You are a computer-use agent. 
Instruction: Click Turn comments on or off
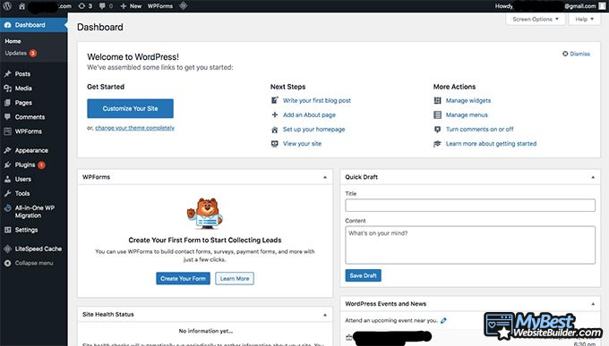pyautogui.click(x=479, y=129)
